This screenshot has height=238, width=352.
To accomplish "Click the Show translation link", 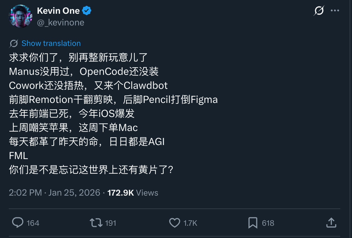I will 51,43.
